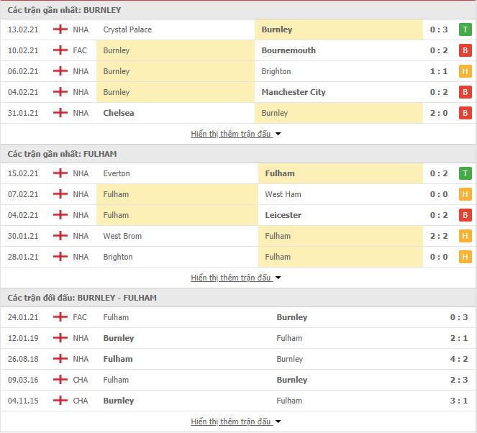Click the green T badge for Crystal Palace match
The image size is (477, 433).
pyautogui.click(x=465, y=29)
